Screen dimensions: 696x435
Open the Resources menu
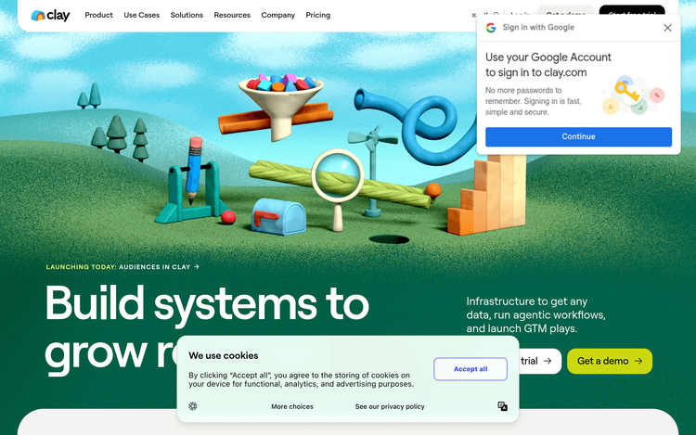point(232,15)
